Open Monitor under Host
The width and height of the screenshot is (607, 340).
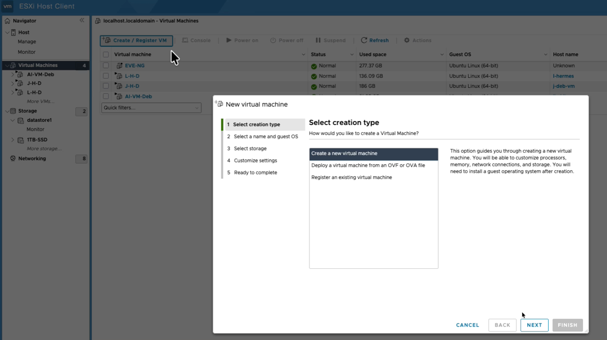pyautogui.click(x=27, y=52)
